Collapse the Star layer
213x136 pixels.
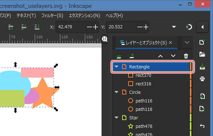pos(116,118)
